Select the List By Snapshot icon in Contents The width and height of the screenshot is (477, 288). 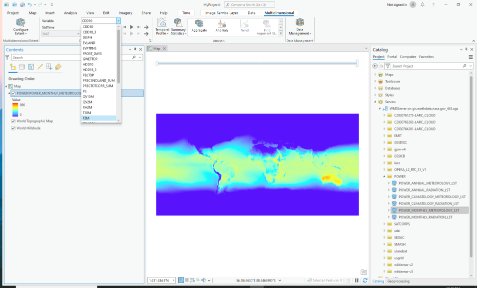tap(30, 66)
